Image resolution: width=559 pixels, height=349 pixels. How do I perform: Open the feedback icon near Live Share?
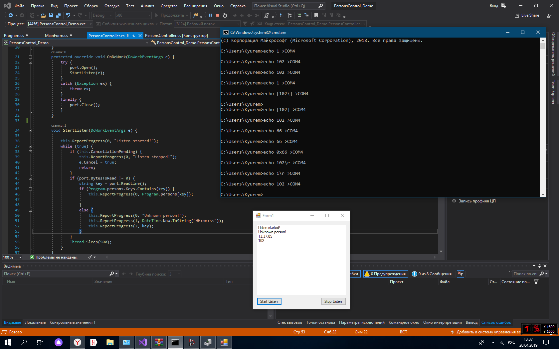(550, 15)
